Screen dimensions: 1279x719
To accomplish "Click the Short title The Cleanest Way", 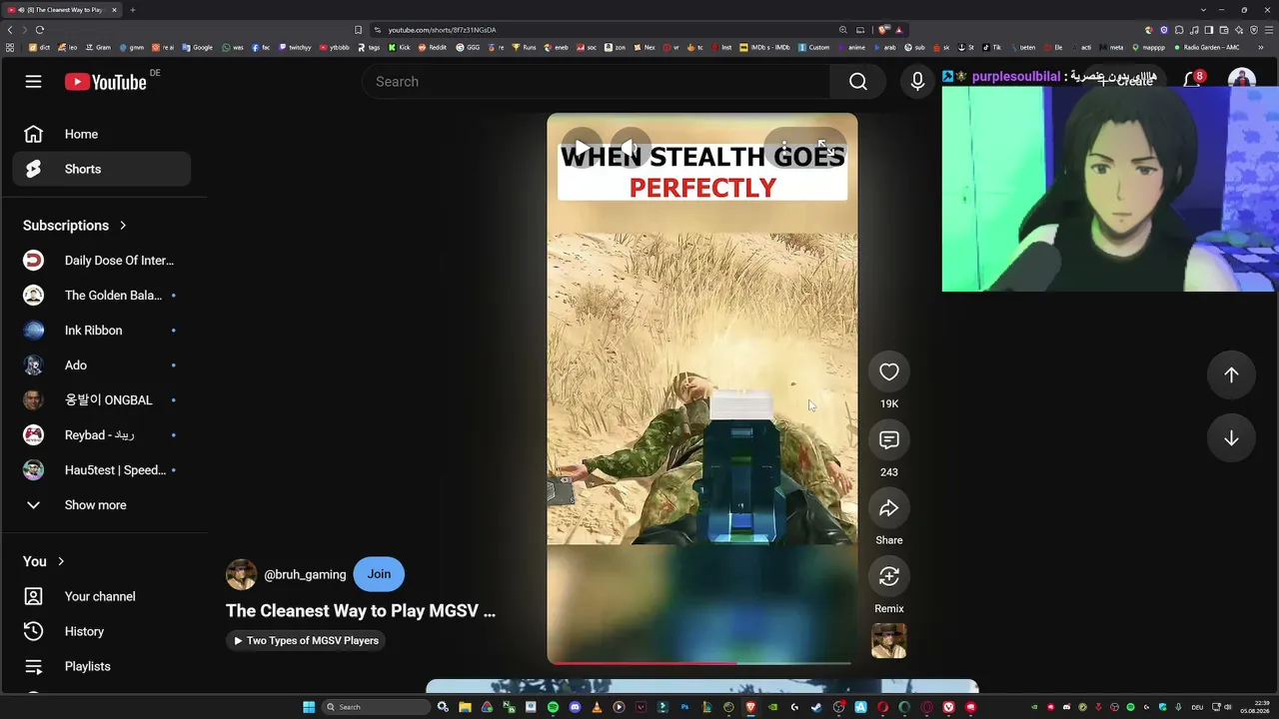I will [361, 610].
